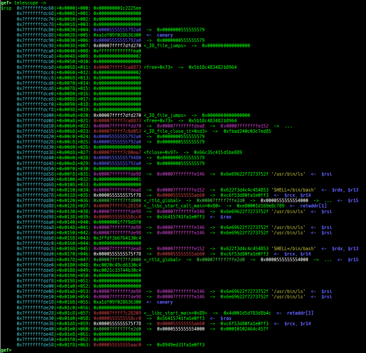
Task: Click '$rdx, $r13' label on row +034
Action: pos(345,190)
